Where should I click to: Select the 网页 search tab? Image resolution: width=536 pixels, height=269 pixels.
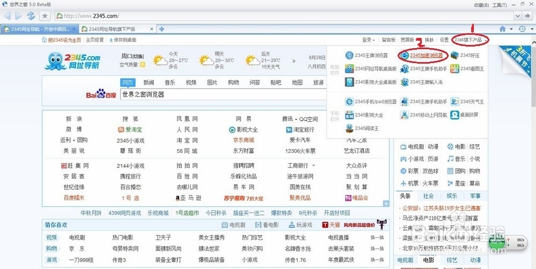(128, 82)
